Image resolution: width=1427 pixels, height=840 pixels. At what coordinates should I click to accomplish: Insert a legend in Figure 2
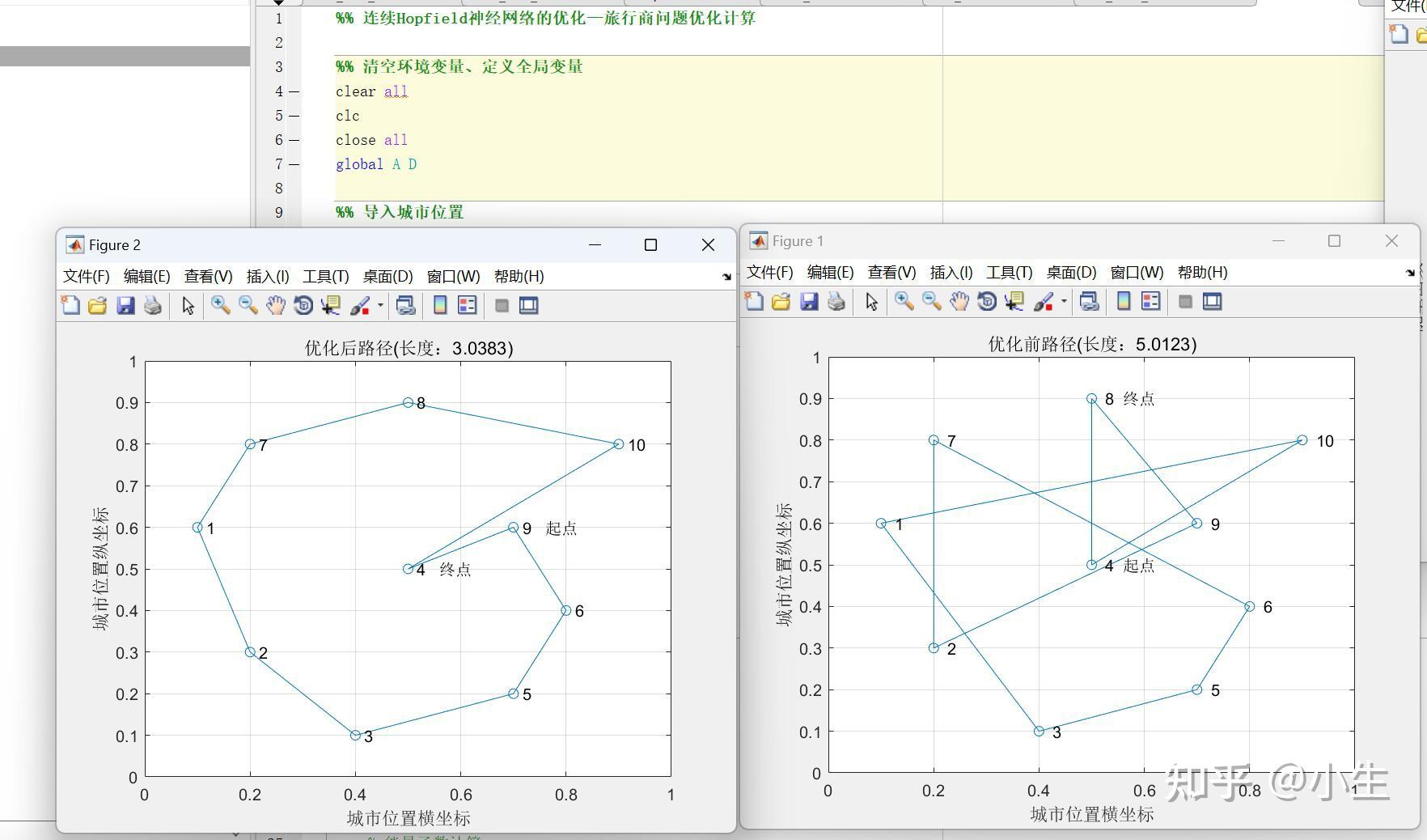[x=467, y=305]
